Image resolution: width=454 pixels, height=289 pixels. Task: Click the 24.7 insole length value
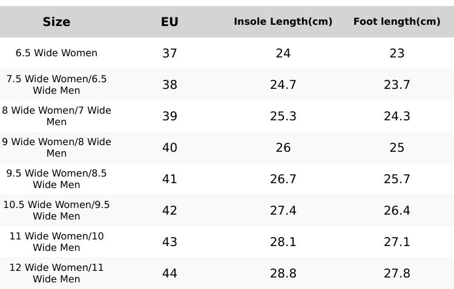283,85
